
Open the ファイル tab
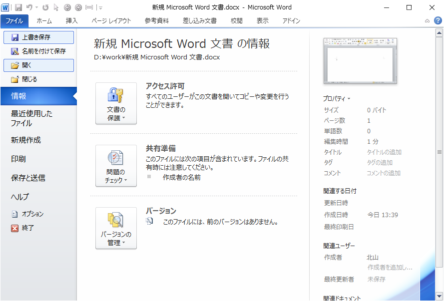[14, 21]
